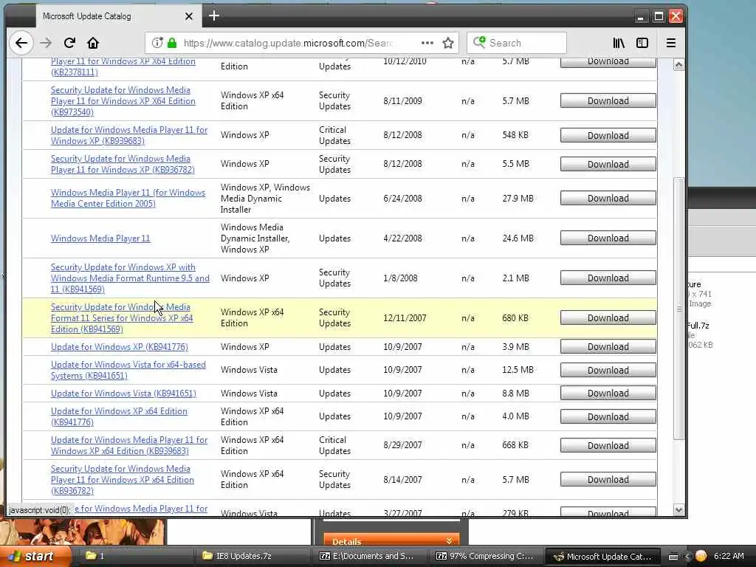Screen dimensions: 756x567
Task: Click the keyboard icon in system tray
Action: point(673,557)
